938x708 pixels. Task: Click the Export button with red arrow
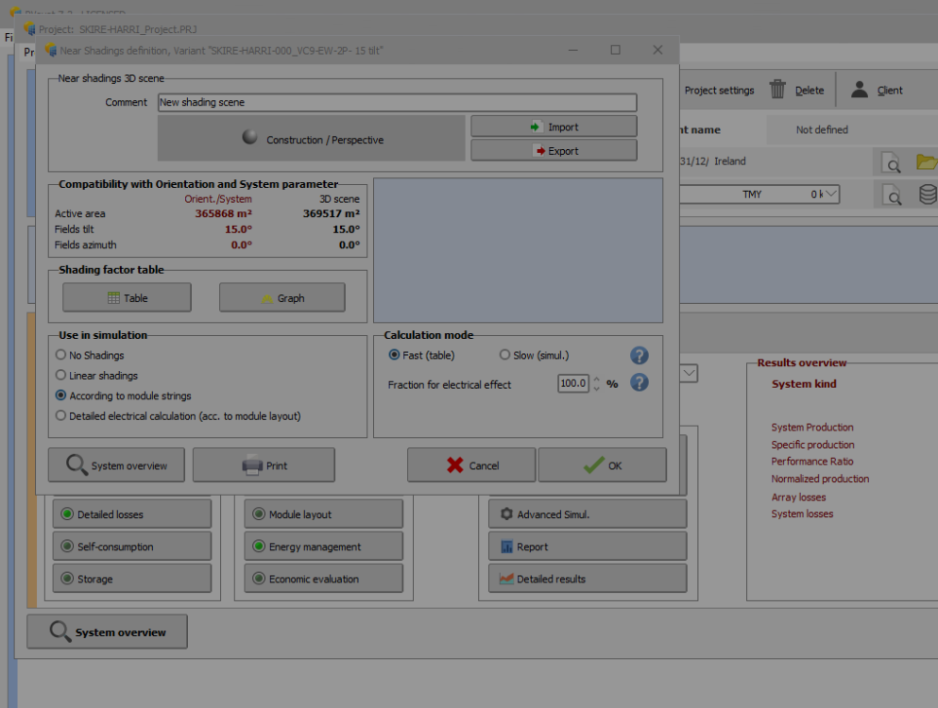tap(554, 151)
